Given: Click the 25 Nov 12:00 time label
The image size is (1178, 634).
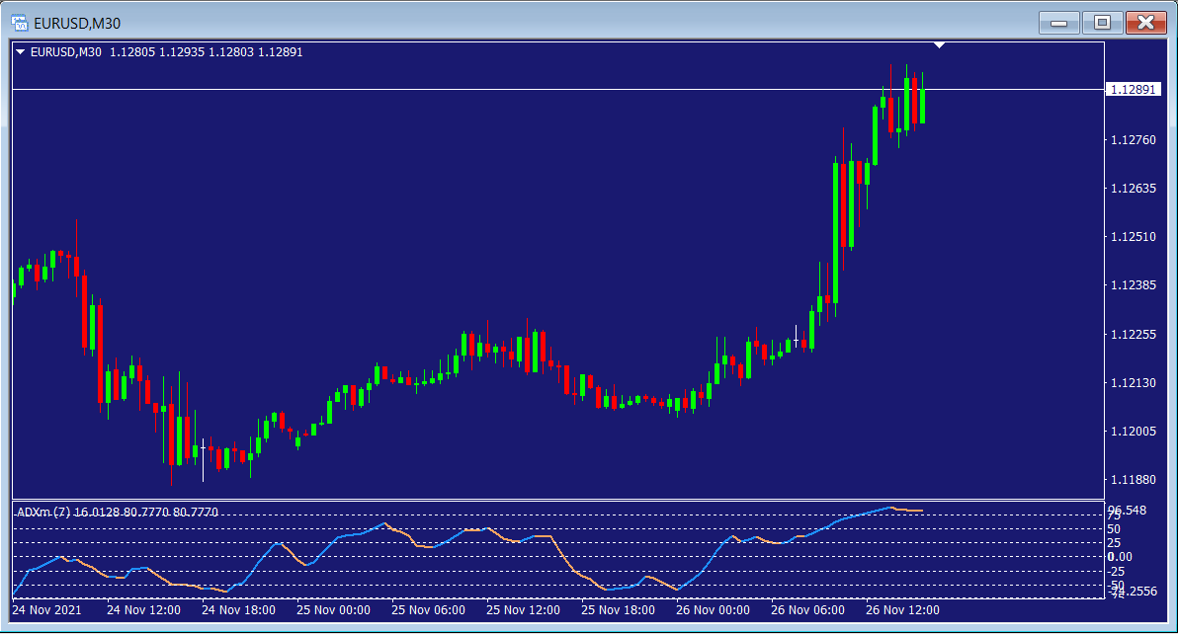Looking at the screenshot, I should (x=524, y=610).
